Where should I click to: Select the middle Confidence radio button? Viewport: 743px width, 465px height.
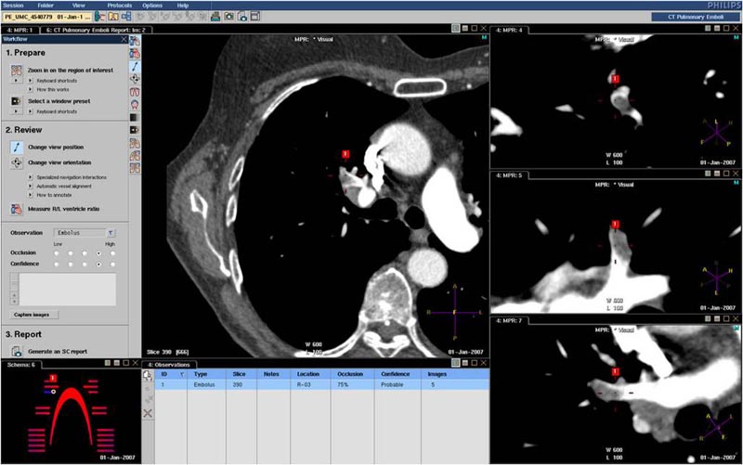pyautogui.click(x=85, y=265)
